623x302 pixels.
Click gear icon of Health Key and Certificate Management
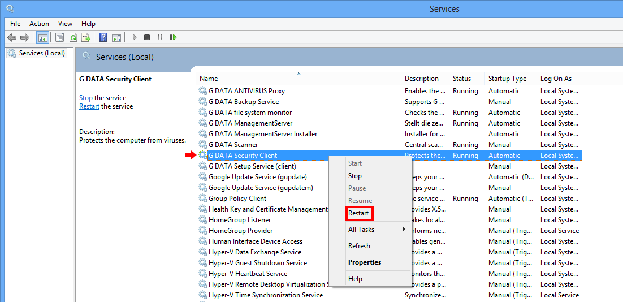203,209
